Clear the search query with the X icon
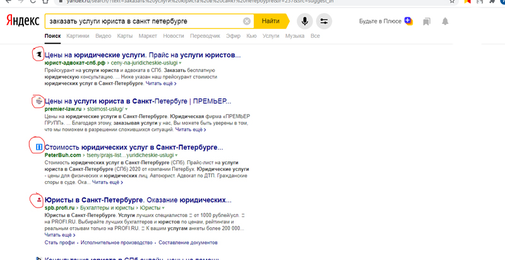This screenshot has height=260, width=505. coord(247,21)
